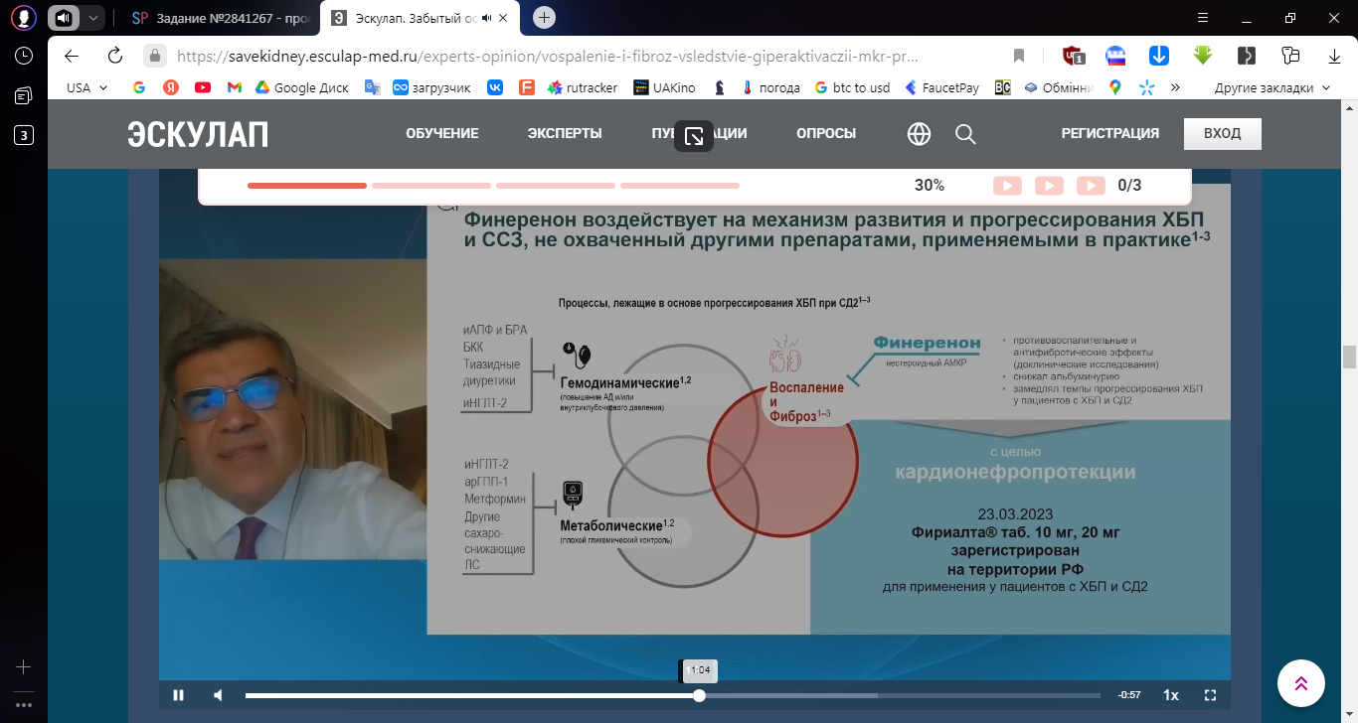Open the browser history clock sidebar icon
1358x723 pixels.
[x=24, y=56]
